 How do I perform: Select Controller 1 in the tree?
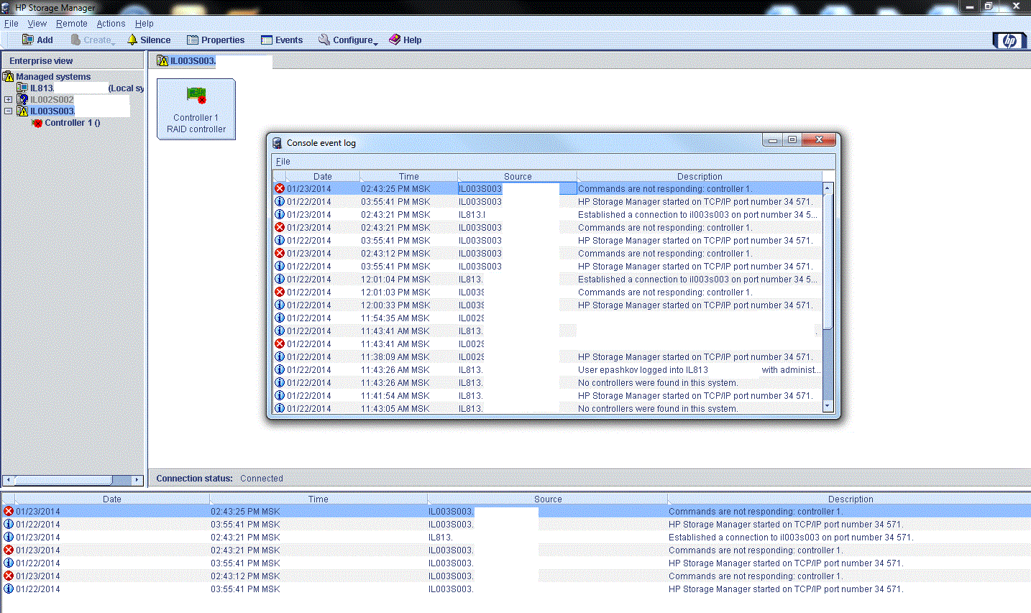(72, 123)
